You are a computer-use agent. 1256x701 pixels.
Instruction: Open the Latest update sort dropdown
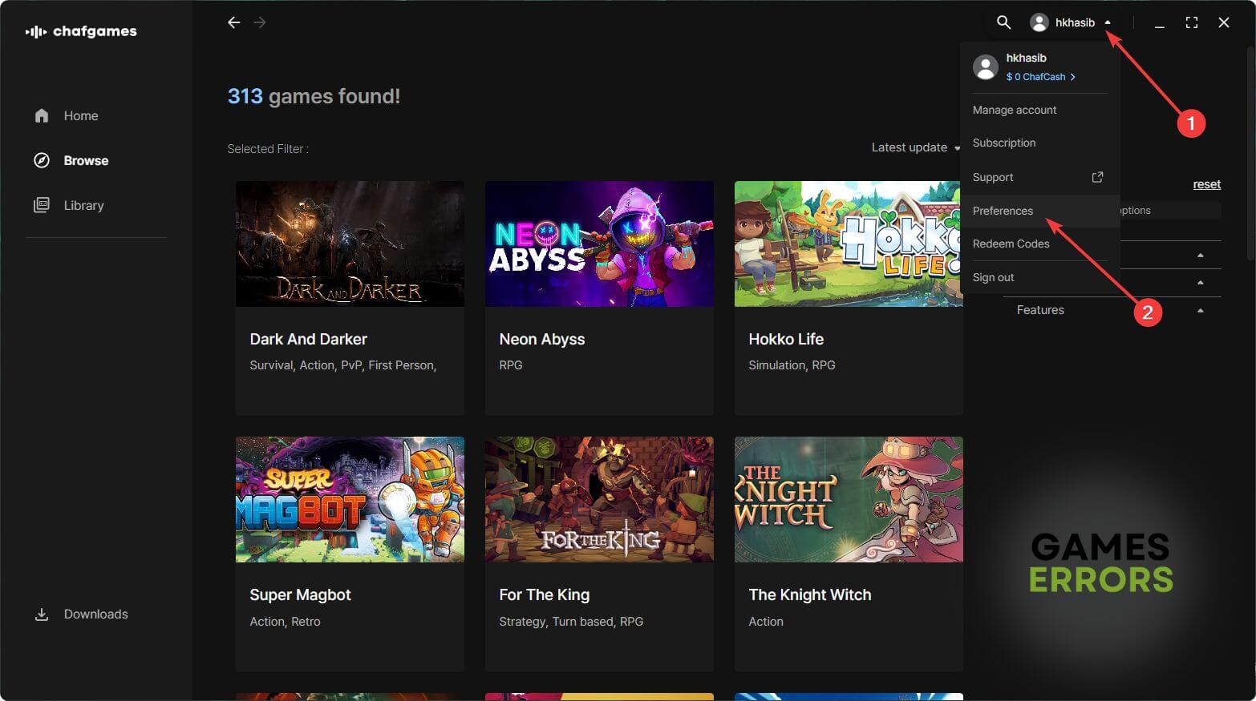(x=916, y=147)
